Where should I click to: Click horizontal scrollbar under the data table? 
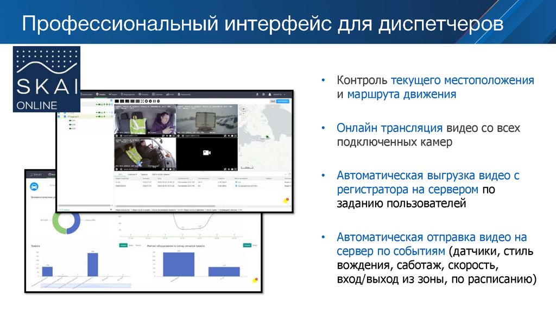165,206
